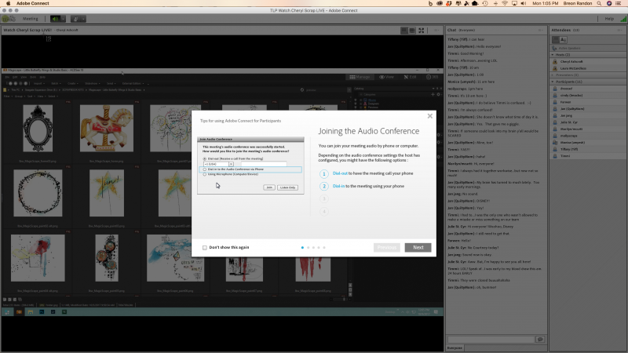628x353 pixels.
Task: Click the Next button in tips dialog
Action: [418, 247]
